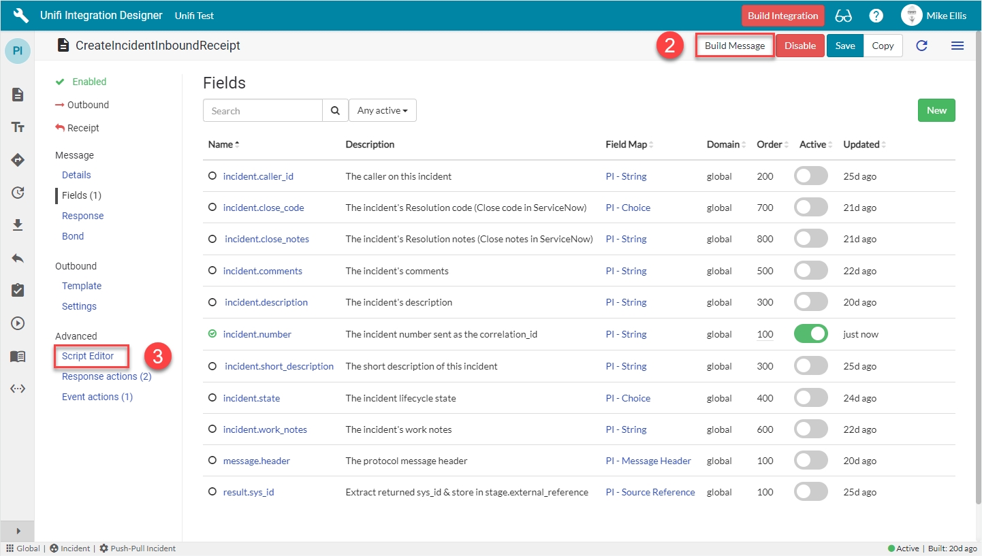The height and width of the screenshot is (556, 982).
Task: Open Script Editor in Advanced section
Action: click(x=88, y=356)
